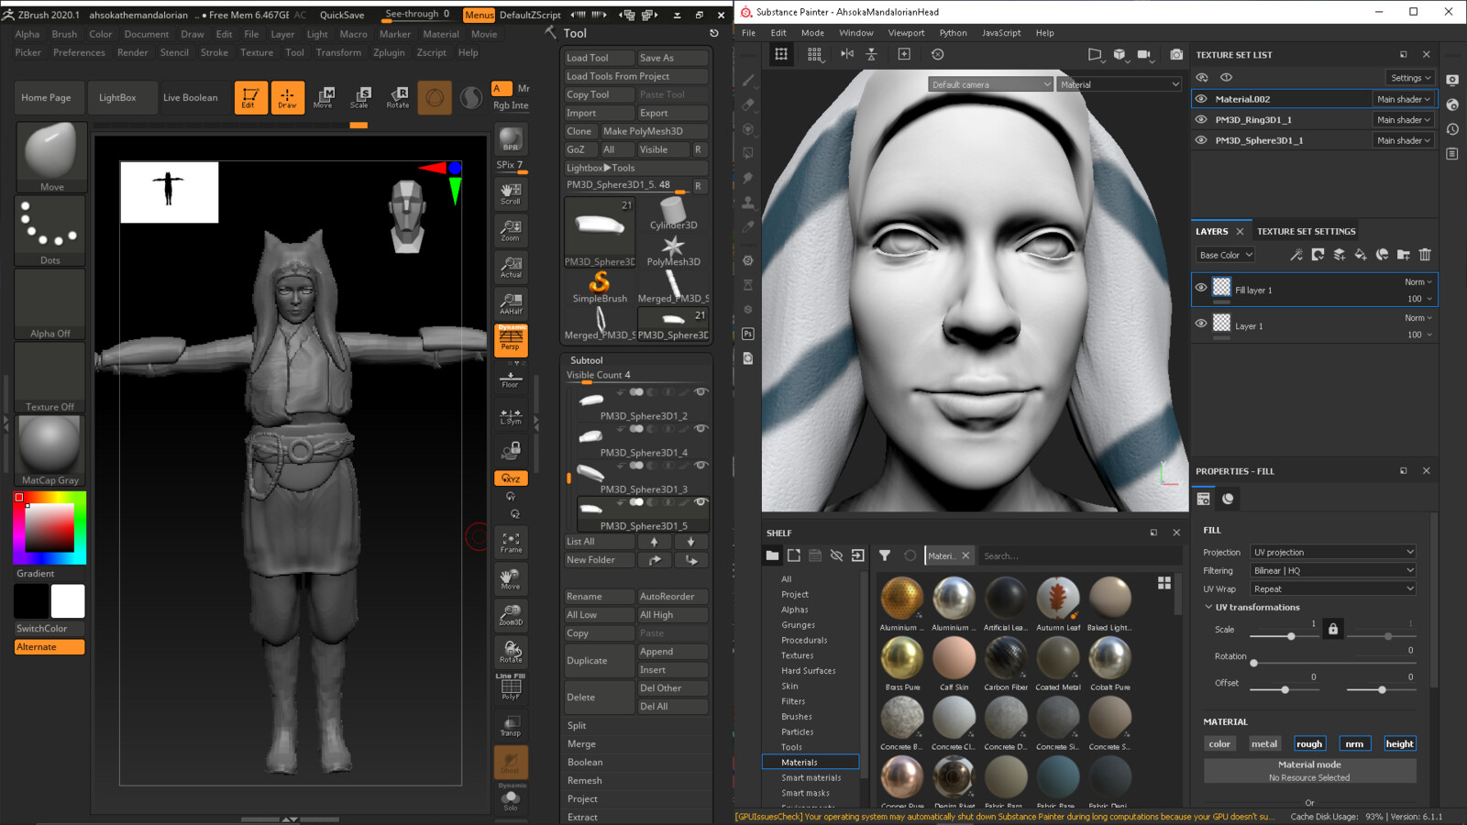The height and width of the screenshot is (825, 1467).
Task: Toggle the Floor grid button
Action: [x=511, y=379]
